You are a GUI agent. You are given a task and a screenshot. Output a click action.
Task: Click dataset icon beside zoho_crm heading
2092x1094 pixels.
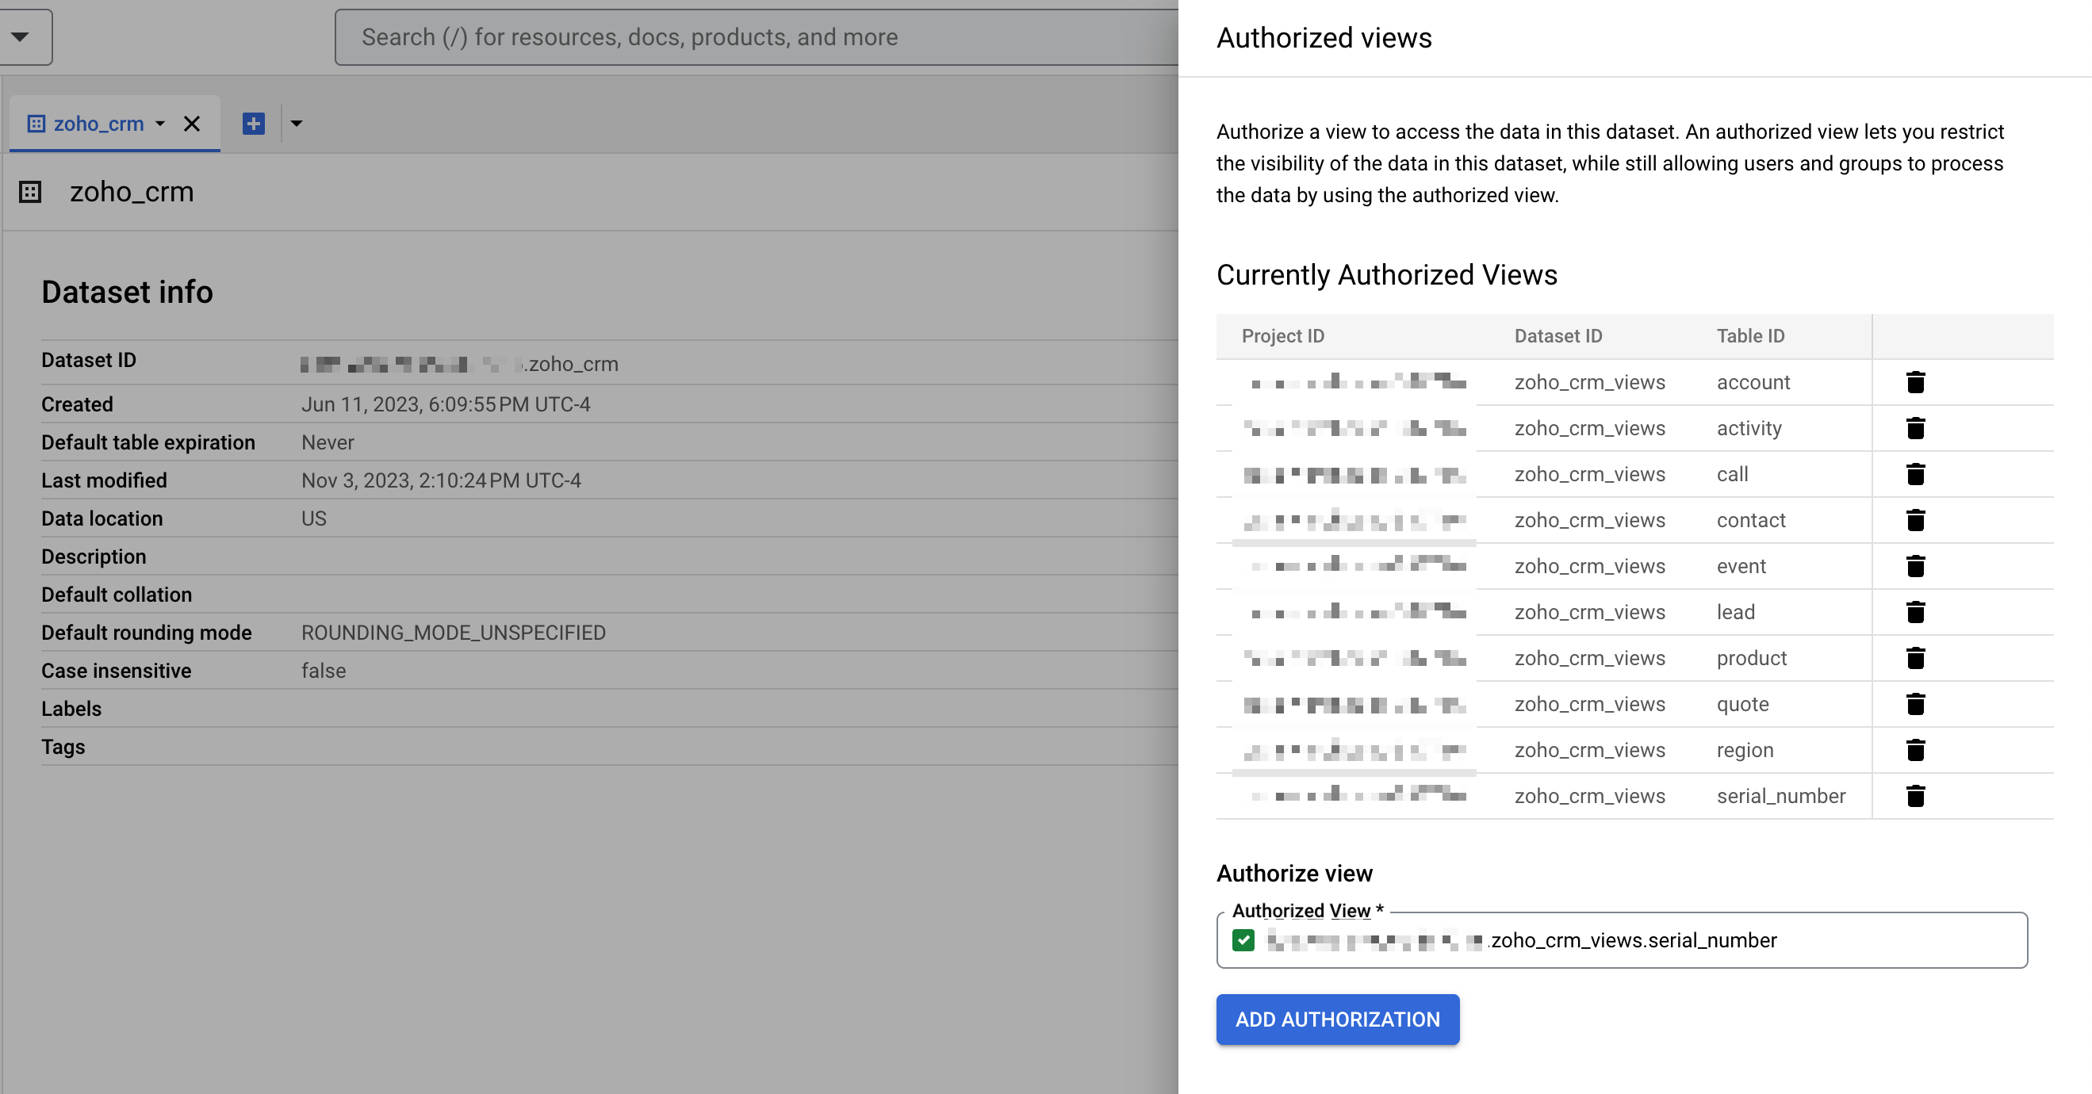coord(30,193)
